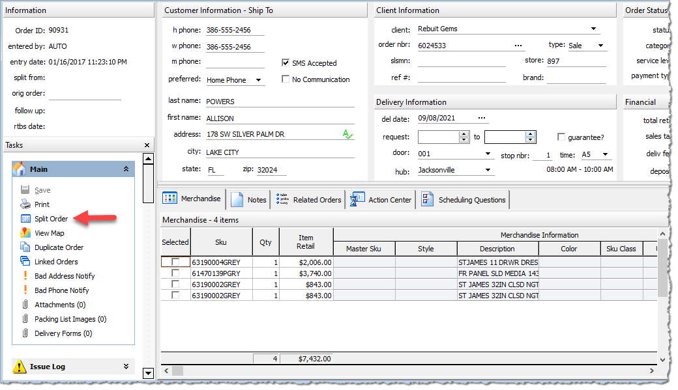Click the address validation checkmark icon

[347, 134]
